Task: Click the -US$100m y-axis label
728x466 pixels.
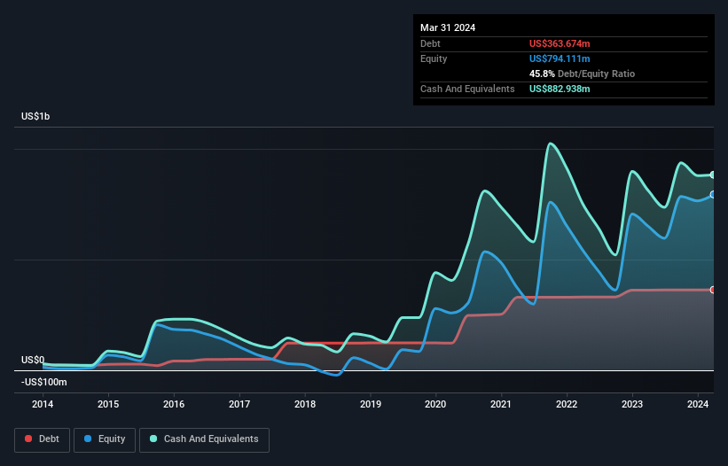Action: (x=44, y=382)
